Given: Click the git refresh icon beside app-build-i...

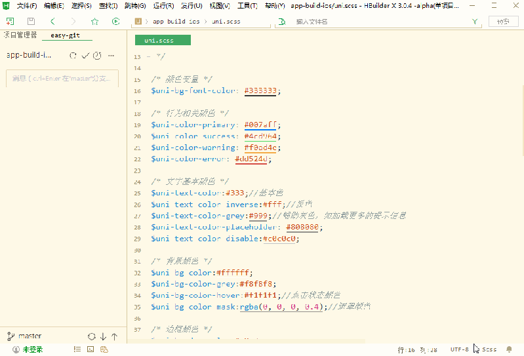Looking at the screenshot, I should (x=73, y=56).
